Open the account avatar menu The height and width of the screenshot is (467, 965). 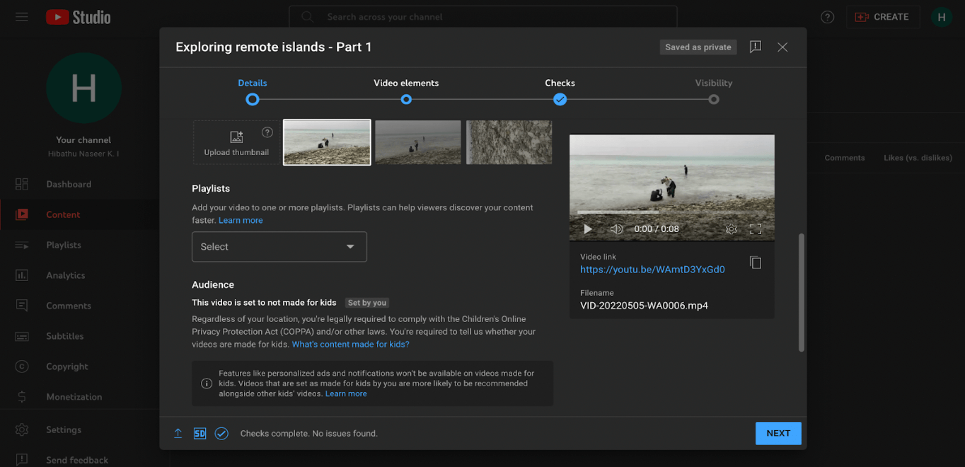[941, 17]
